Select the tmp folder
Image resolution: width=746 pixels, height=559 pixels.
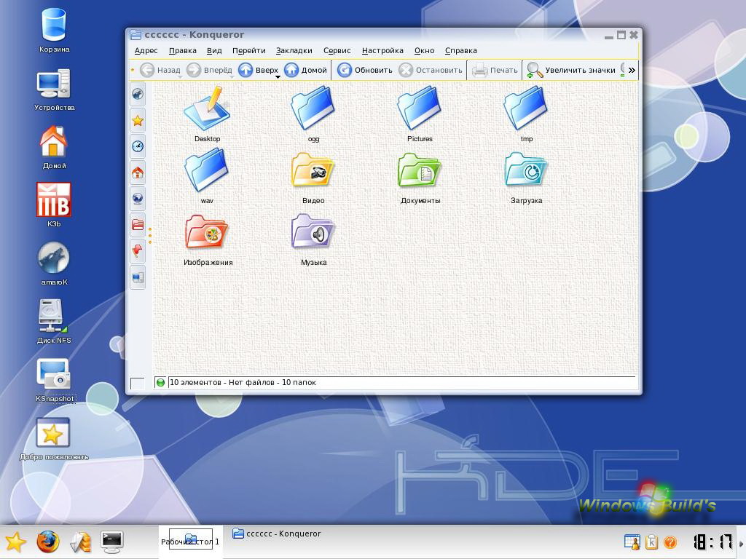[x=526, y=114]
